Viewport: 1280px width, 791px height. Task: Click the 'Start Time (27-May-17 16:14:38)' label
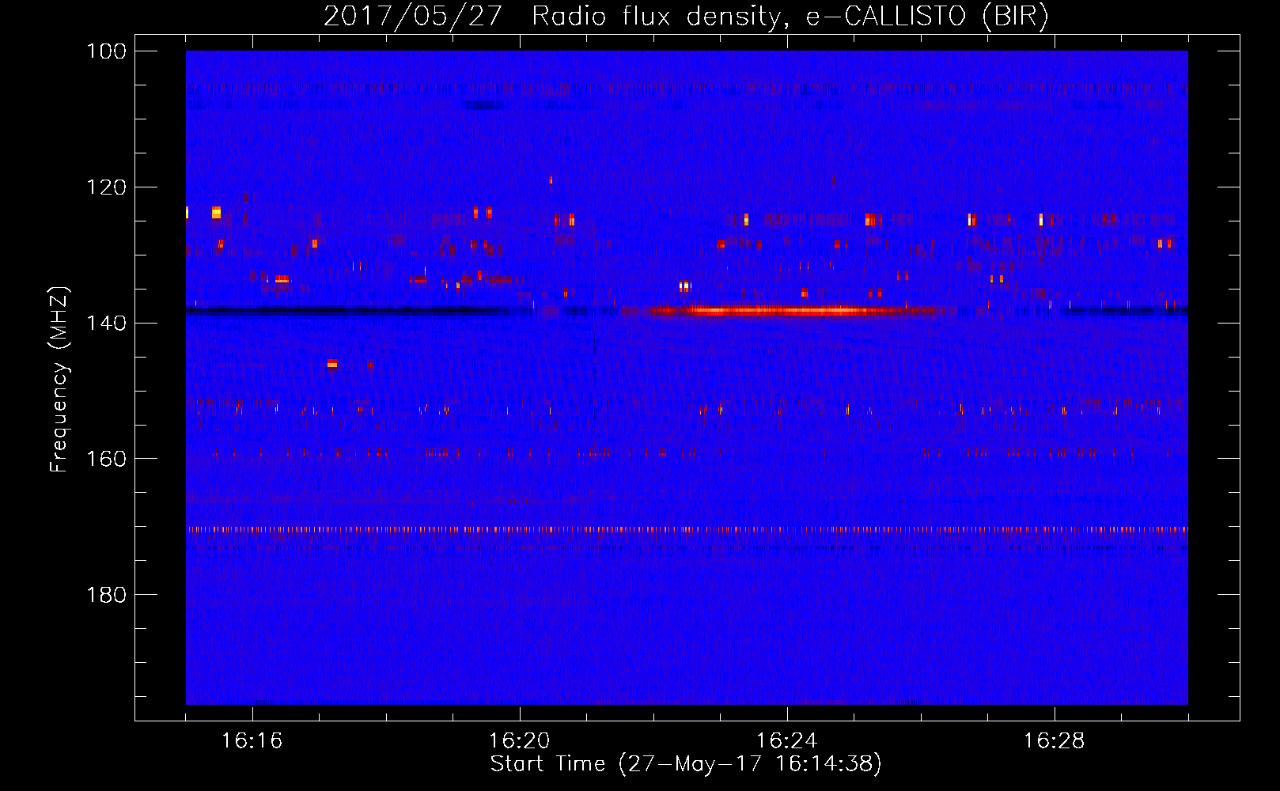pos(686,764)
